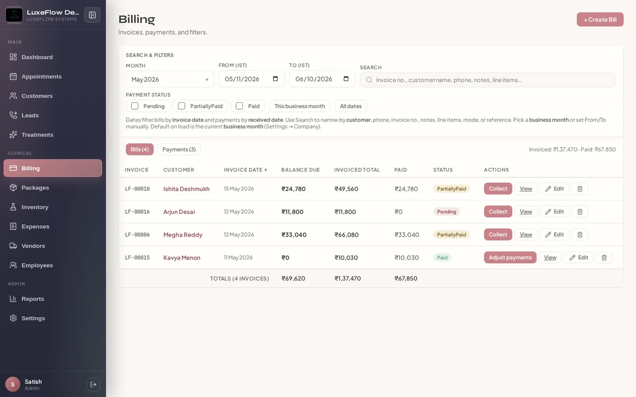Open the Expenses section

53,226
